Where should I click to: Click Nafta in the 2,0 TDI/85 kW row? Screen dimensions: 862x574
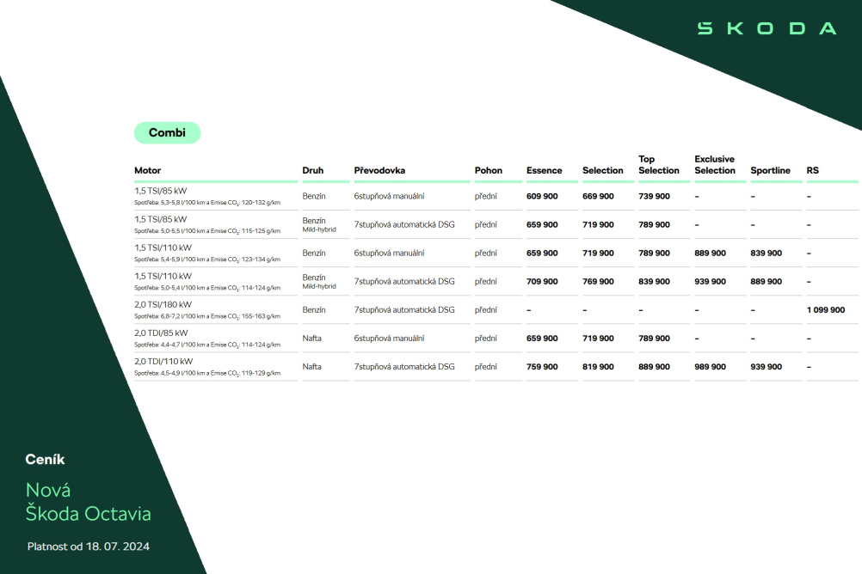pos(311,339)
